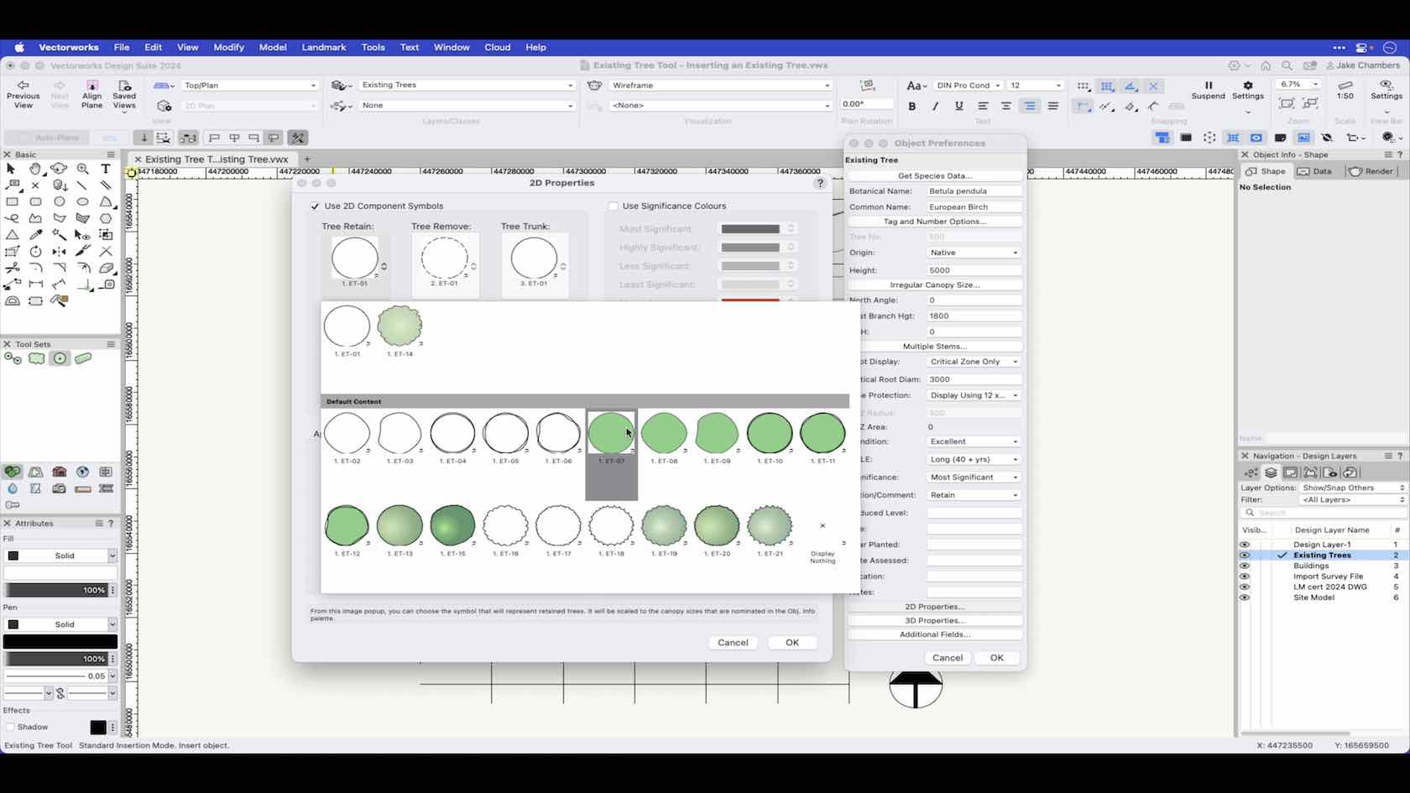Open Saved Views toolbar icon

pos(124,86)
